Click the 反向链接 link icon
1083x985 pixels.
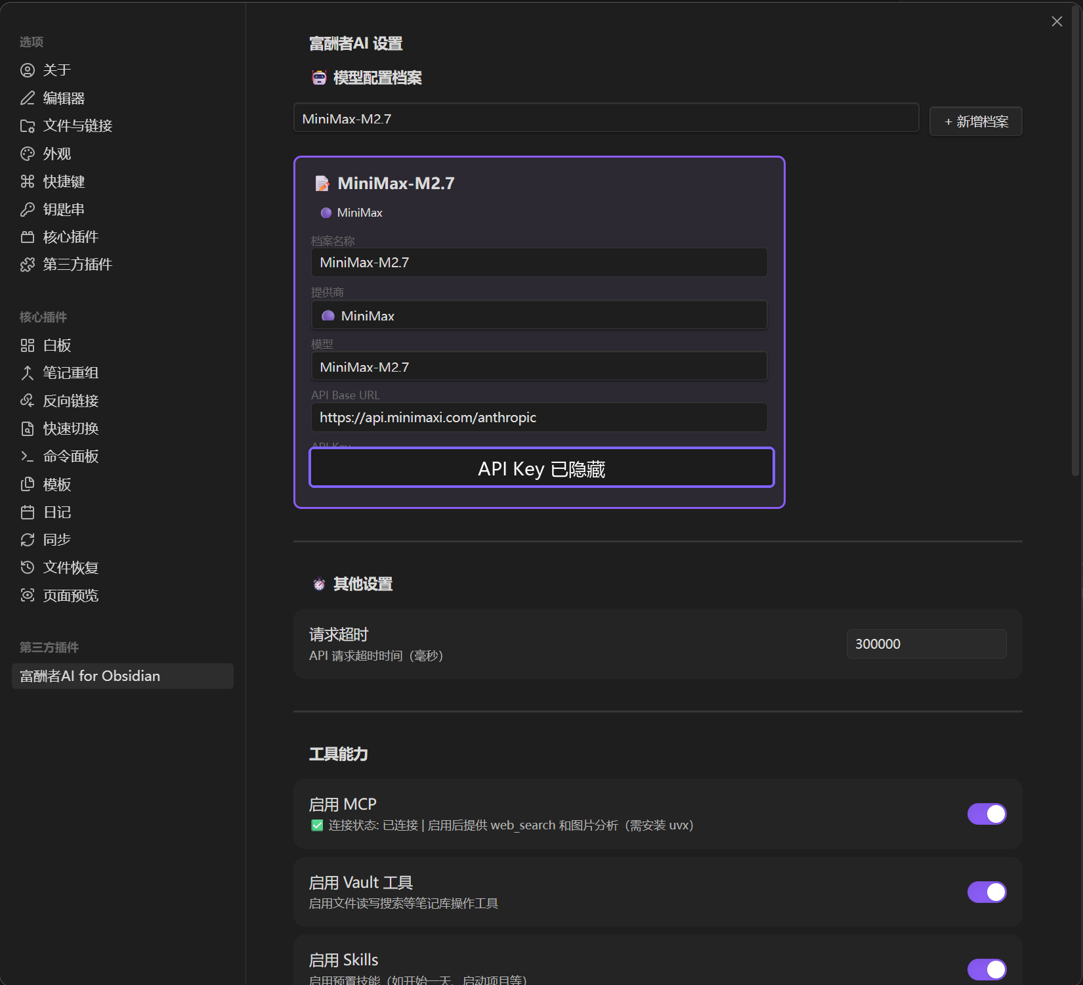pyautogui.click(x=28, y=401)
